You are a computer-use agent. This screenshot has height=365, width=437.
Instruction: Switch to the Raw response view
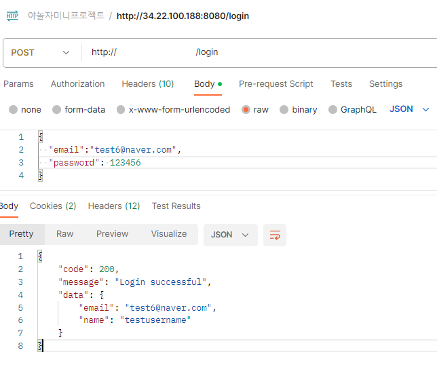point(65,234)
